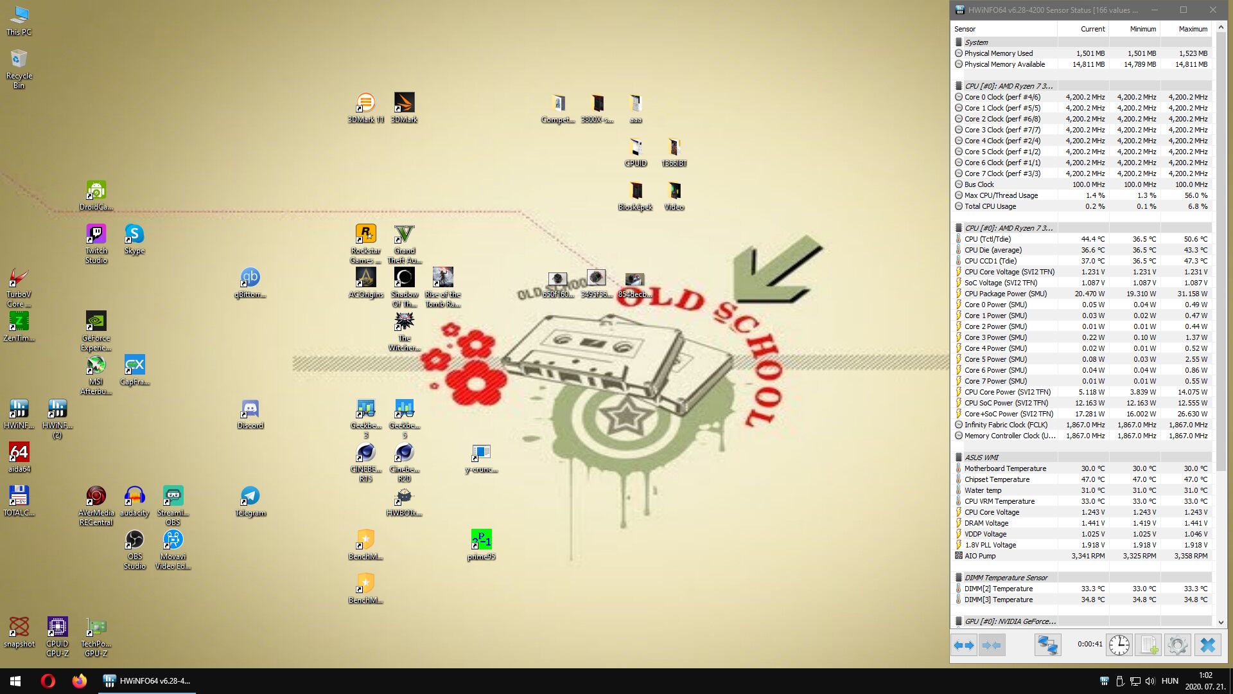Select the Geekbench 5 desktop shortcut
The height and width of the screenshot is (694, 1233).
404,419
